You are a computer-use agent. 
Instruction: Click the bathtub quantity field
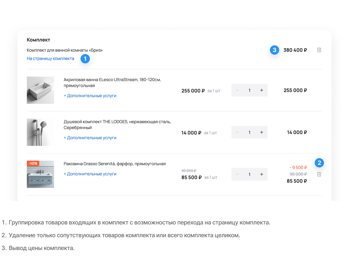point(250,90)
